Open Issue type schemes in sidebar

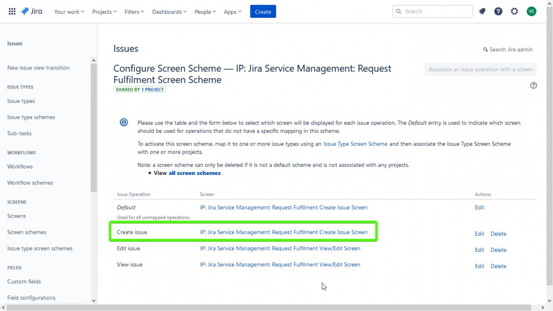31,117
